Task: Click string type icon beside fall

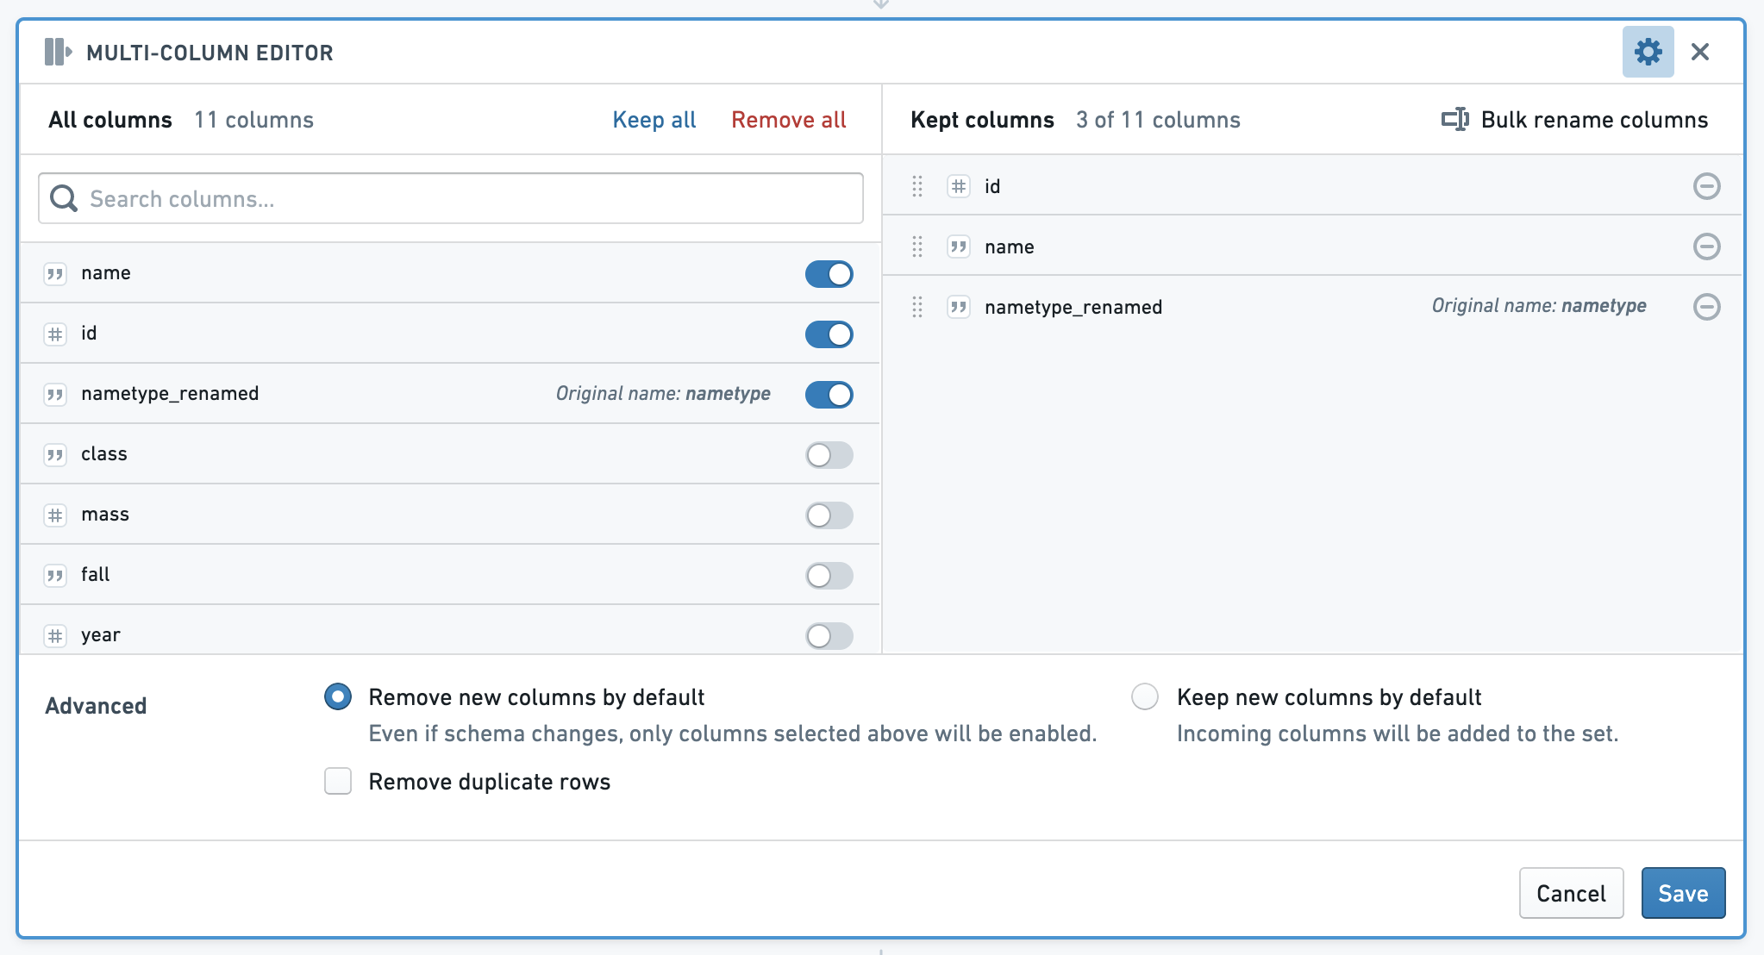Action: (55, 576)
